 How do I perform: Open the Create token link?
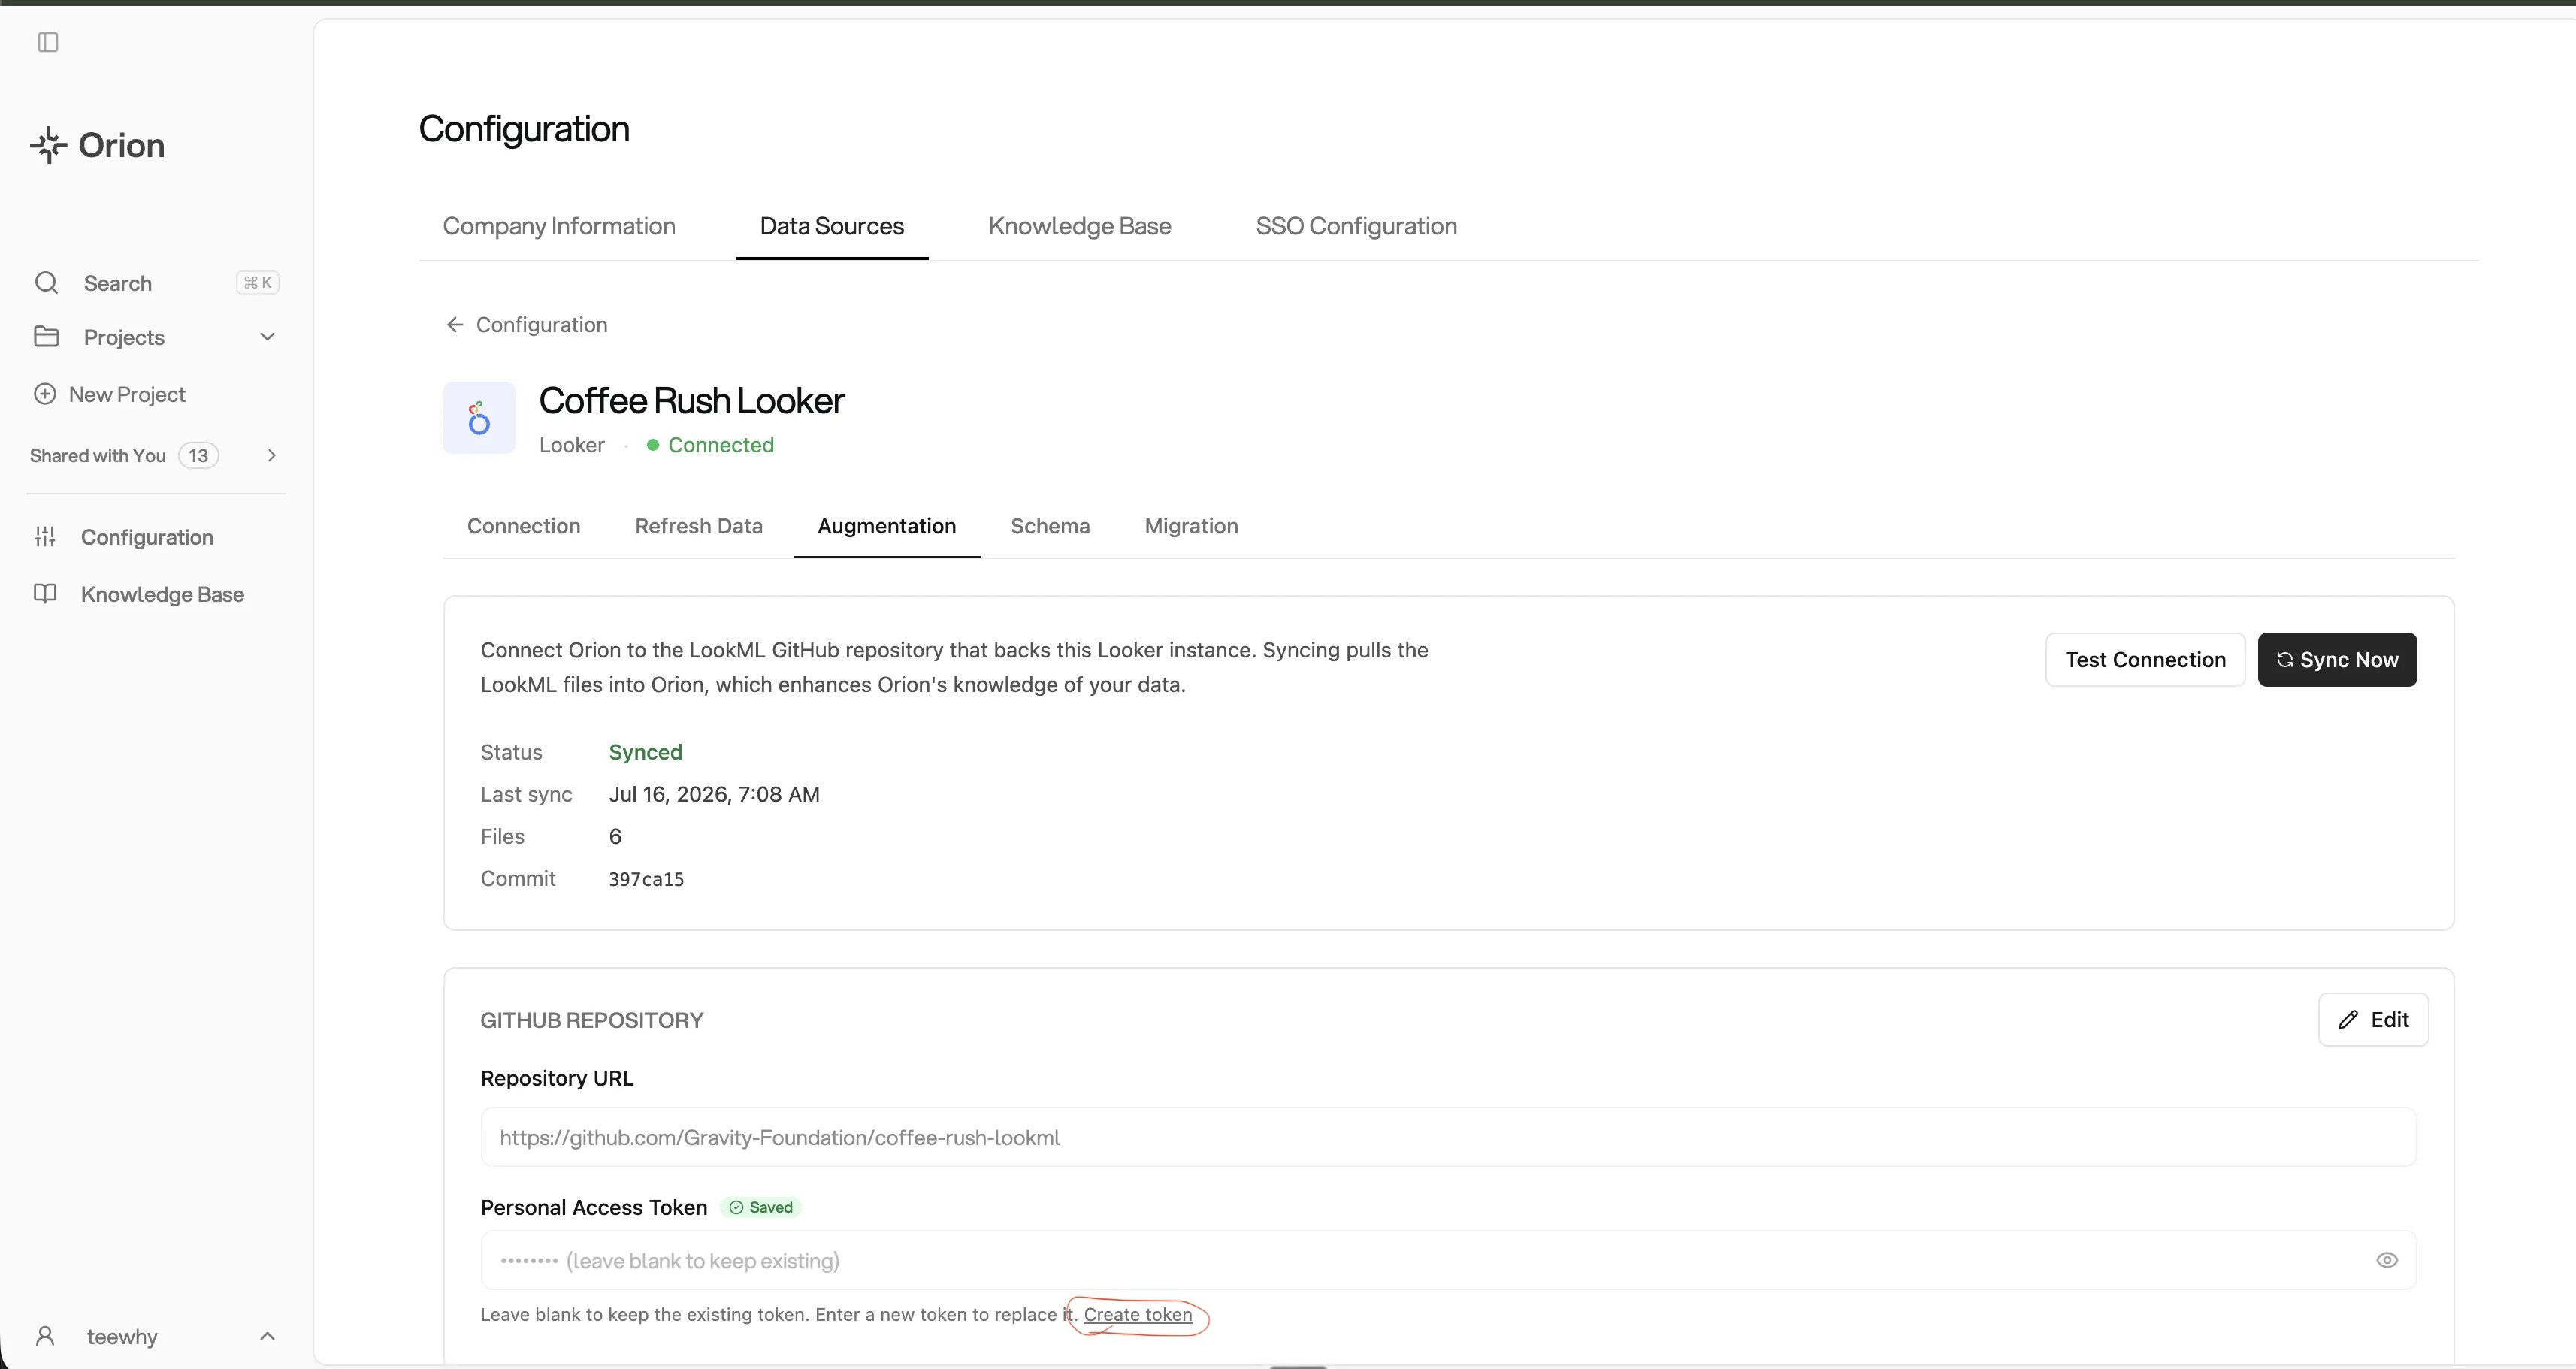point(1138,1315)
